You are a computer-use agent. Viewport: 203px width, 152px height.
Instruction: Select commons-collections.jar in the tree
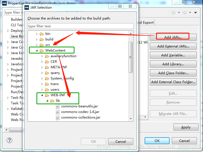click(81, 117)
